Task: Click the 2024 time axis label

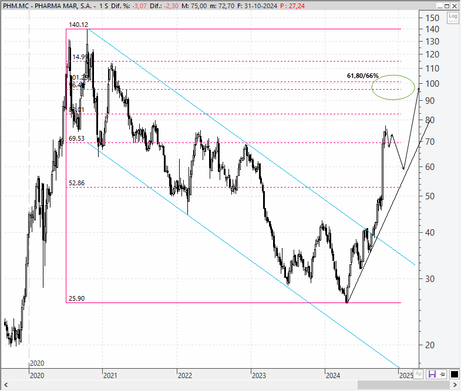Action: tap(333, 375)
